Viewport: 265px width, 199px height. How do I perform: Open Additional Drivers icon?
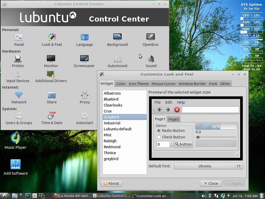click(51, 74)
